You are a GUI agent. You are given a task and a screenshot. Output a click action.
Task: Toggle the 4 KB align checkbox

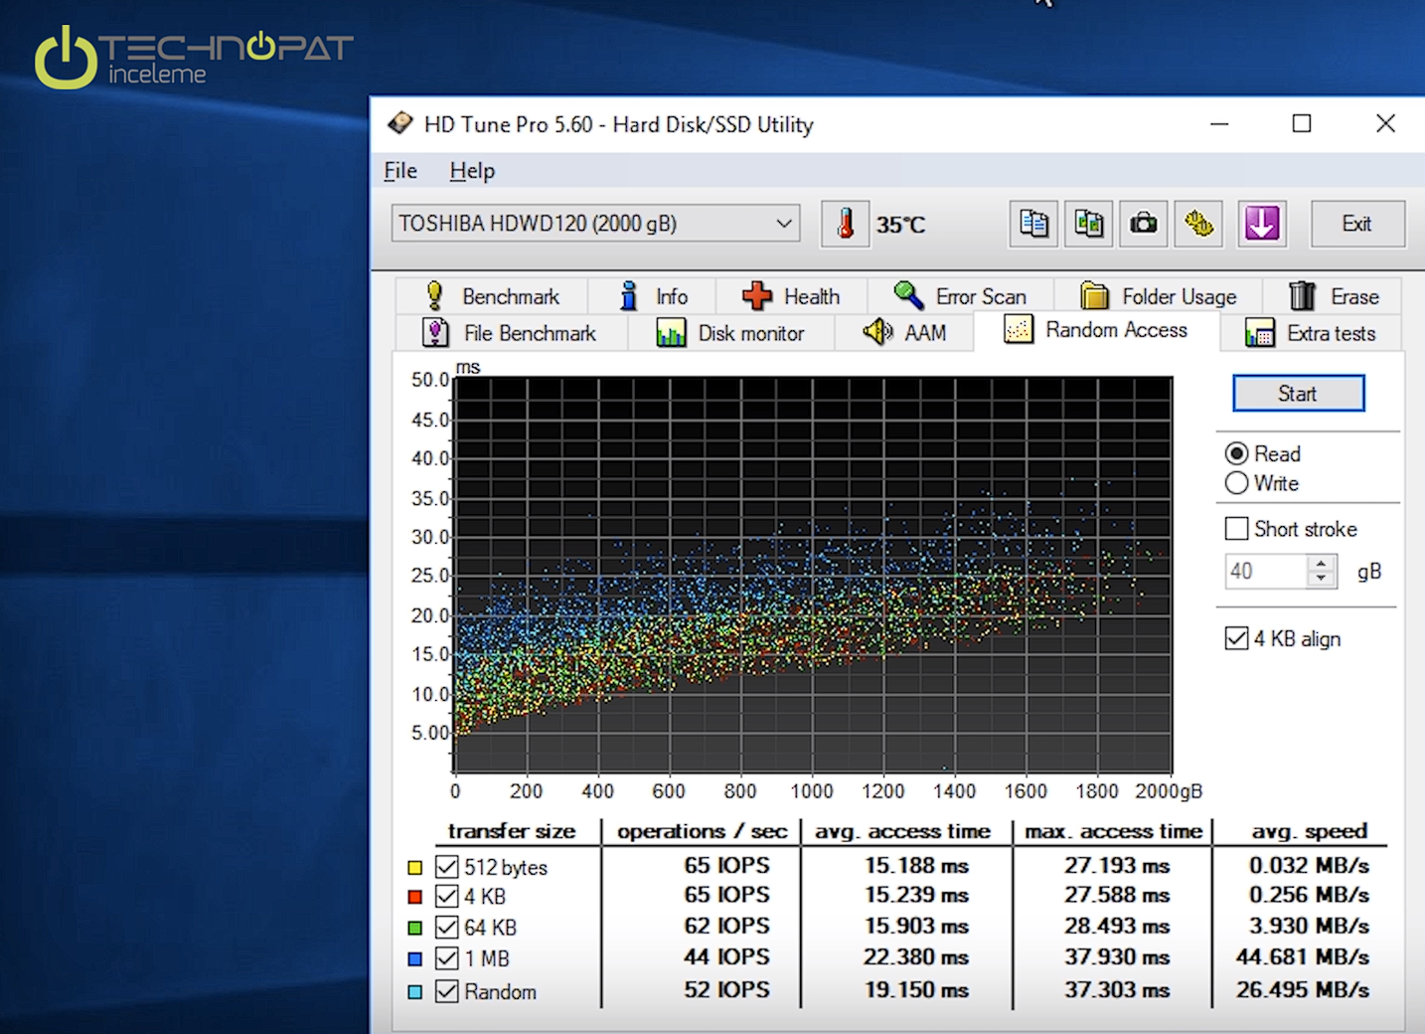click(1237, 638)
